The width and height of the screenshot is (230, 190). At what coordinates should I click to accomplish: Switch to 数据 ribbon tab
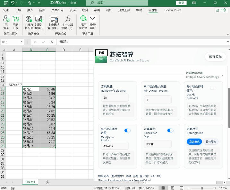coord(85,10)
